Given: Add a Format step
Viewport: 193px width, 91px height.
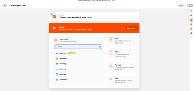Looking at the screenshot, I should pos(122,67).
